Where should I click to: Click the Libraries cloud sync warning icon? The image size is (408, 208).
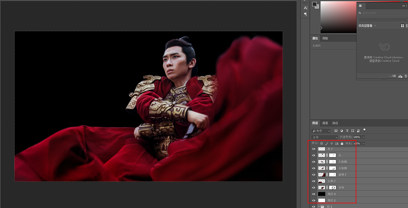tap(400, 76)
